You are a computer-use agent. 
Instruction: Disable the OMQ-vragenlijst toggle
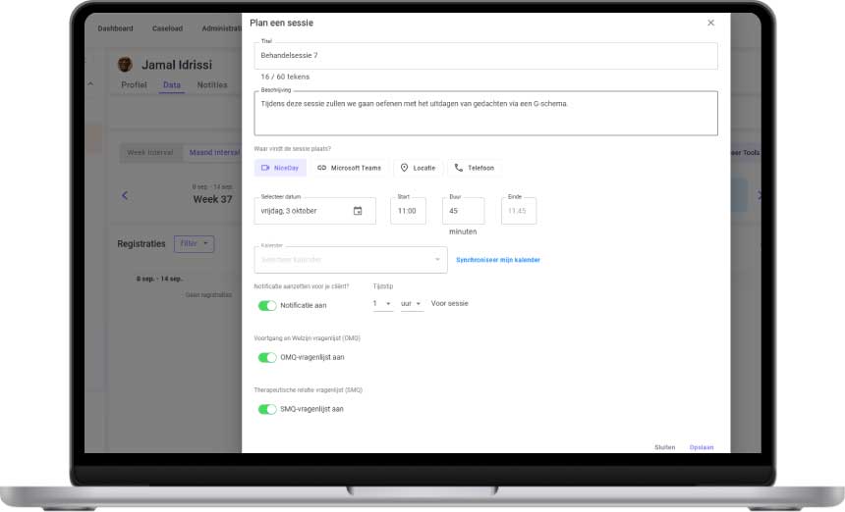coord(266,357)
